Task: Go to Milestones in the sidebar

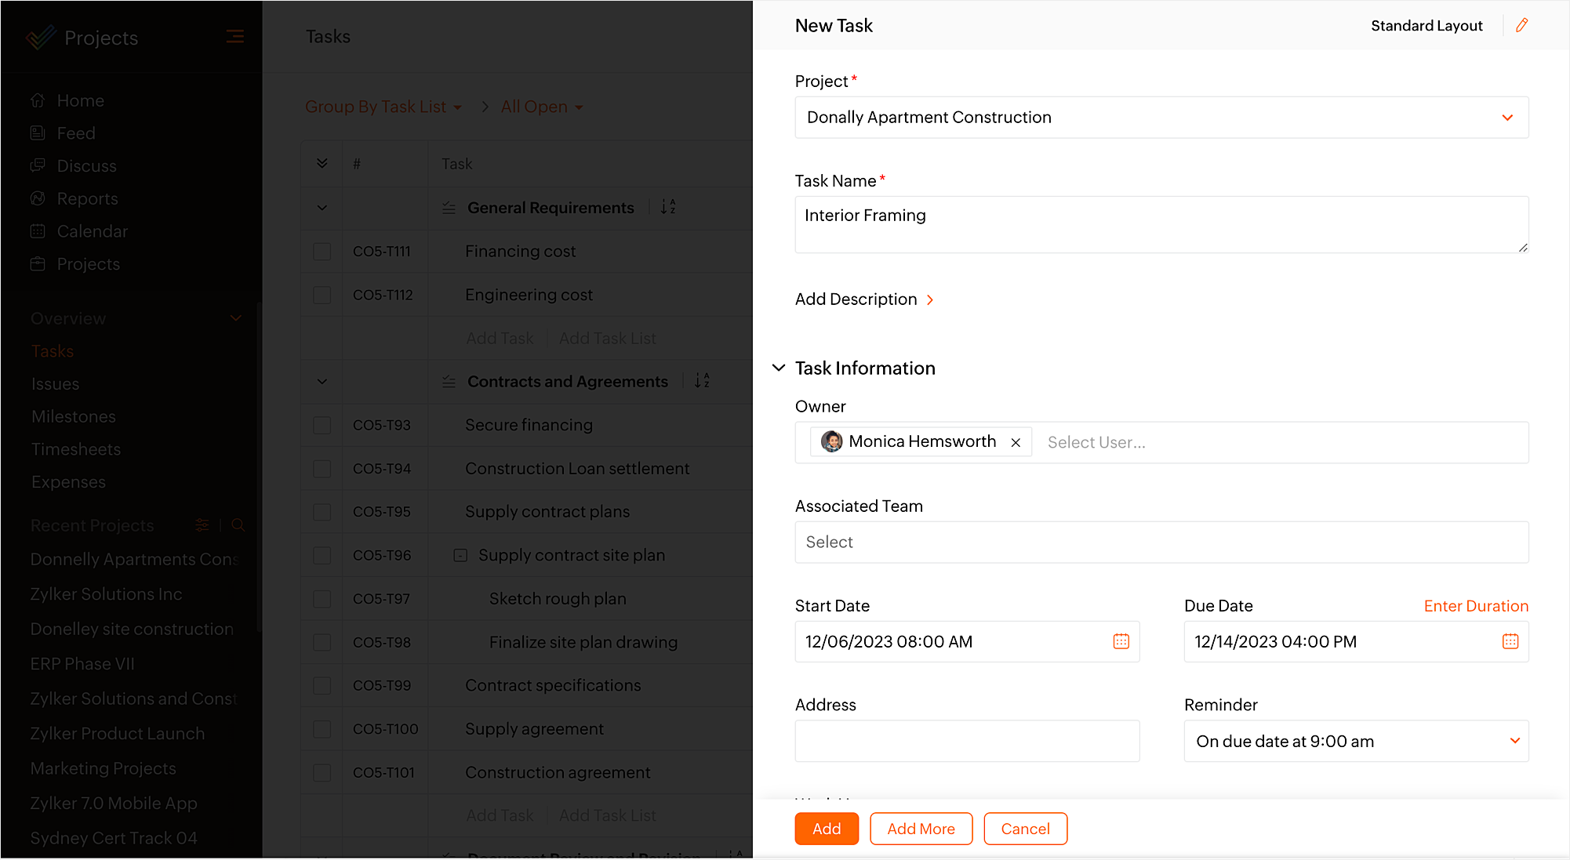Action: tap(73, 416)
